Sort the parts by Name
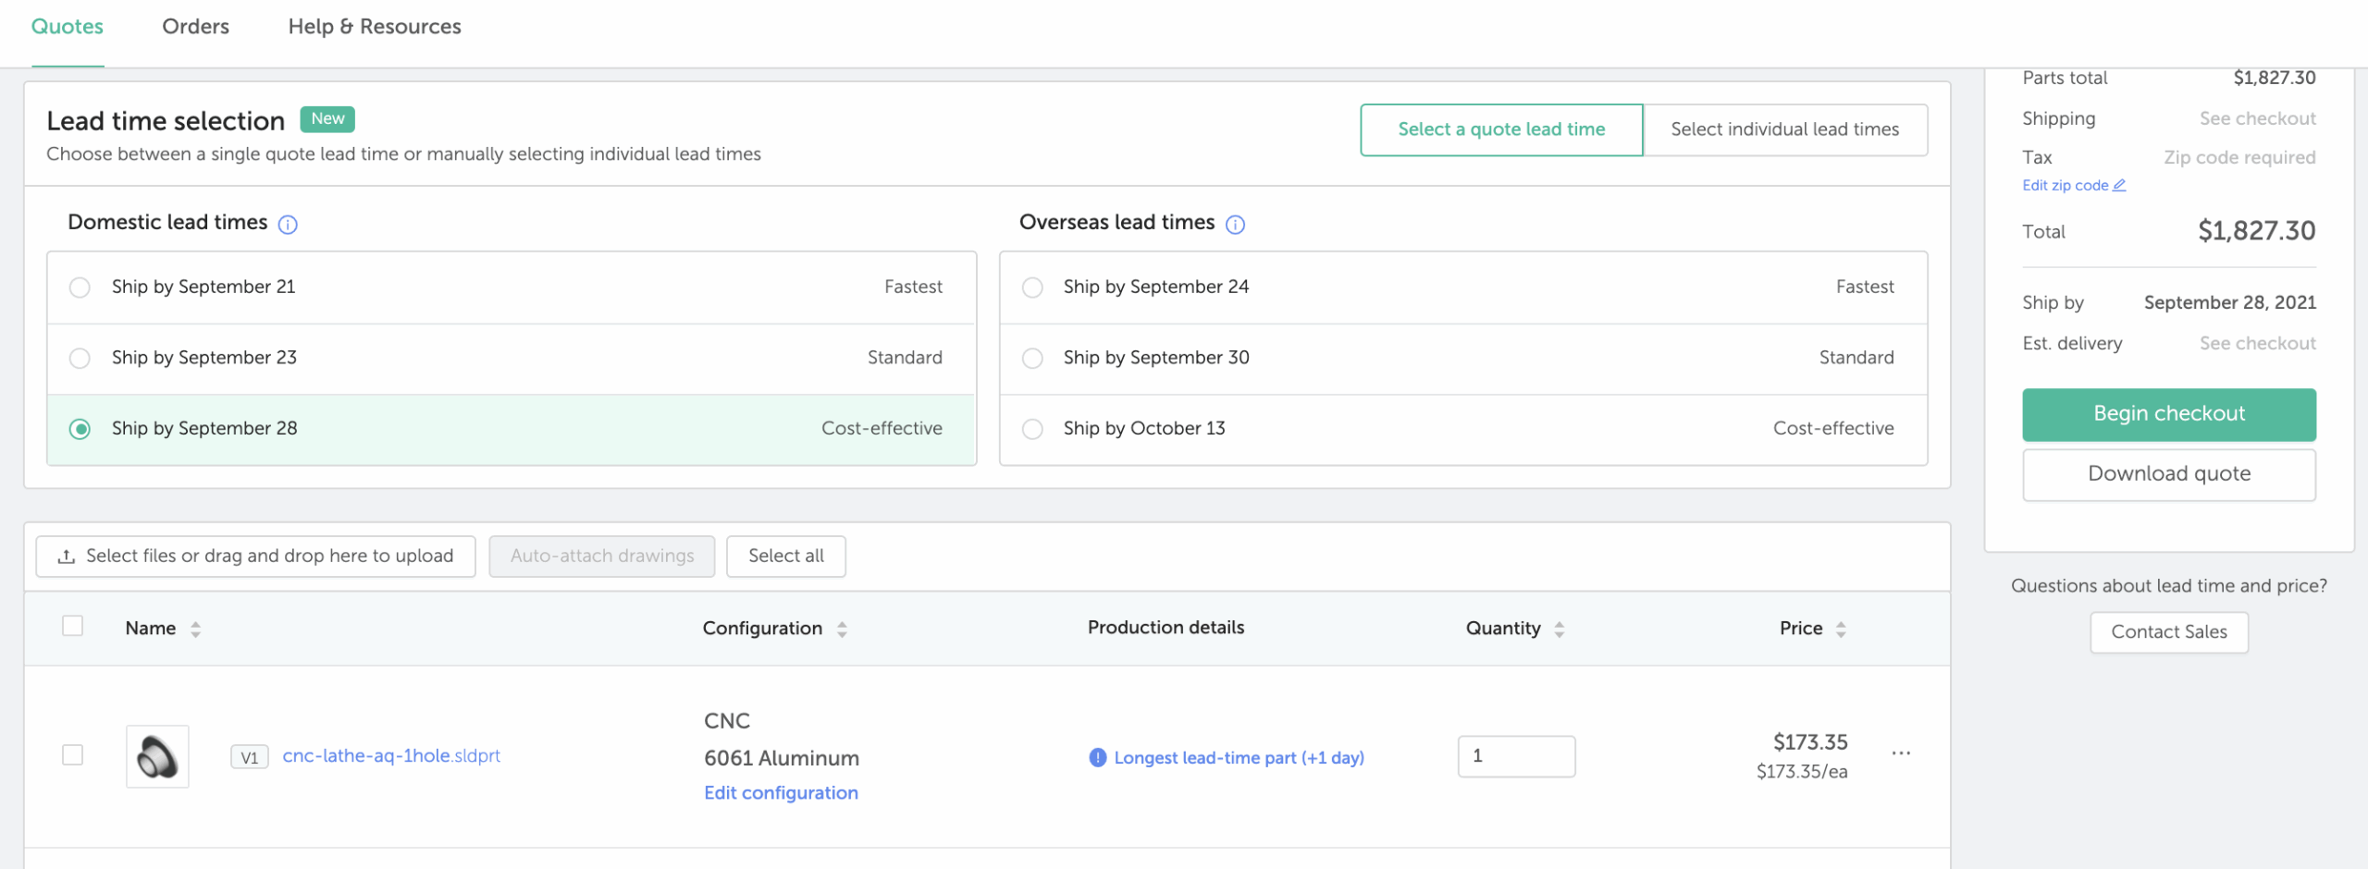The height and width of the screenshot is (869, 2368). point(195,630)
